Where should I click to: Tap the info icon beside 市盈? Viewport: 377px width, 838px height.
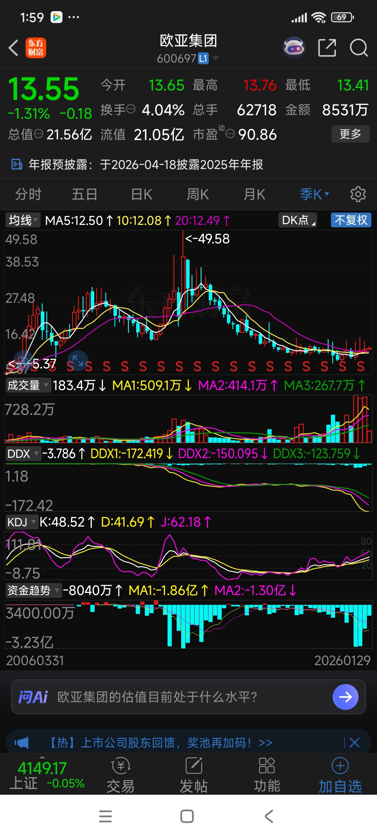pos(230,134)
